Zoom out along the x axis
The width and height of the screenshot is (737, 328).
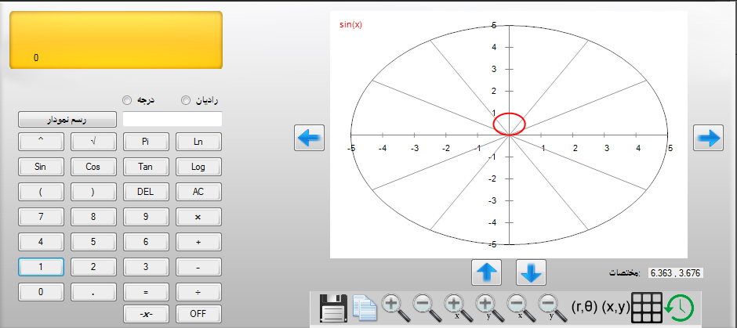click(x=521, y=308)
